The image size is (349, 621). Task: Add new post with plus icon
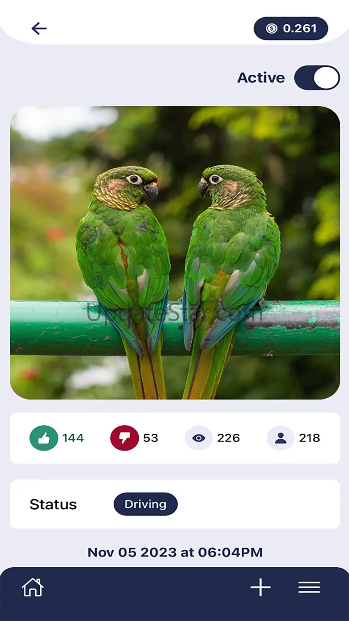[261, 587]
